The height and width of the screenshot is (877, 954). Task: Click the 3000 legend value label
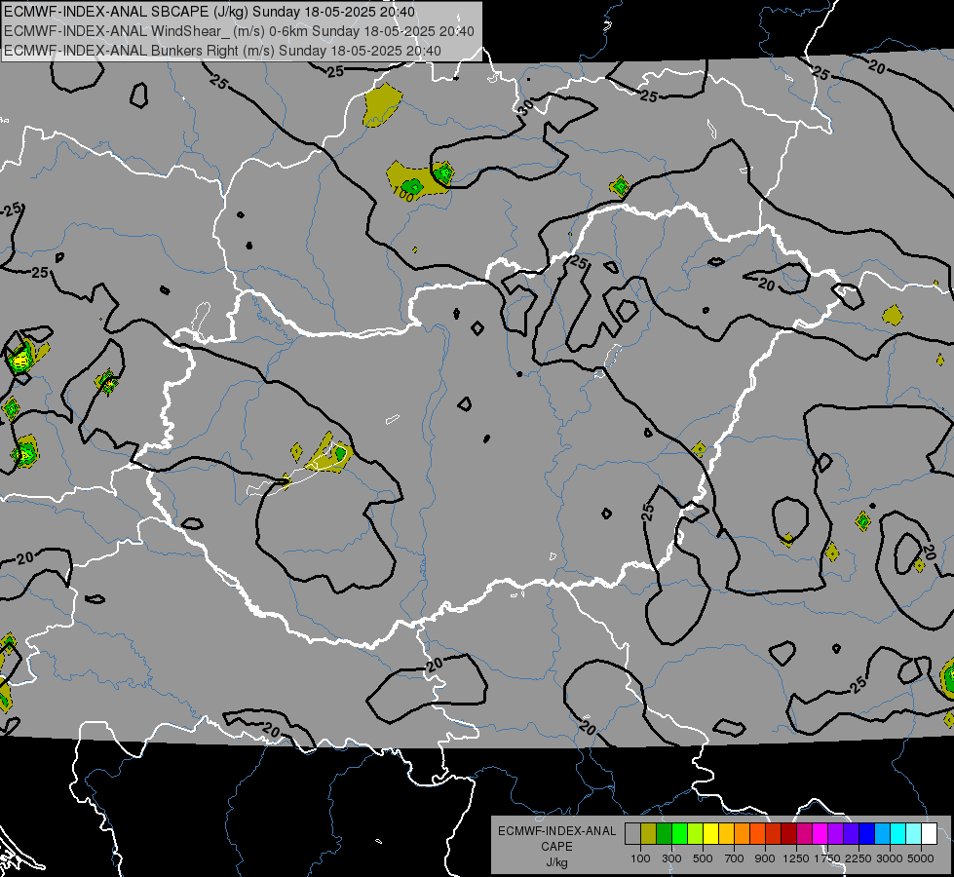click(890, 858)
